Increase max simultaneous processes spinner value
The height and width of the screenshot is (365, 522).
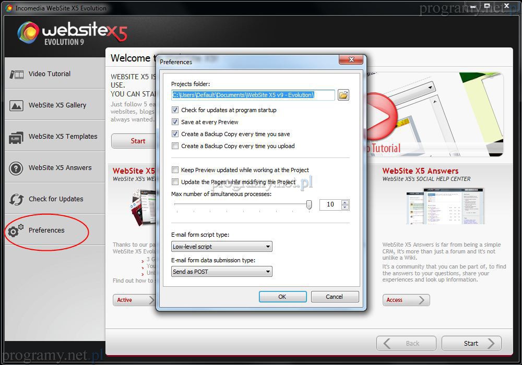345,202
